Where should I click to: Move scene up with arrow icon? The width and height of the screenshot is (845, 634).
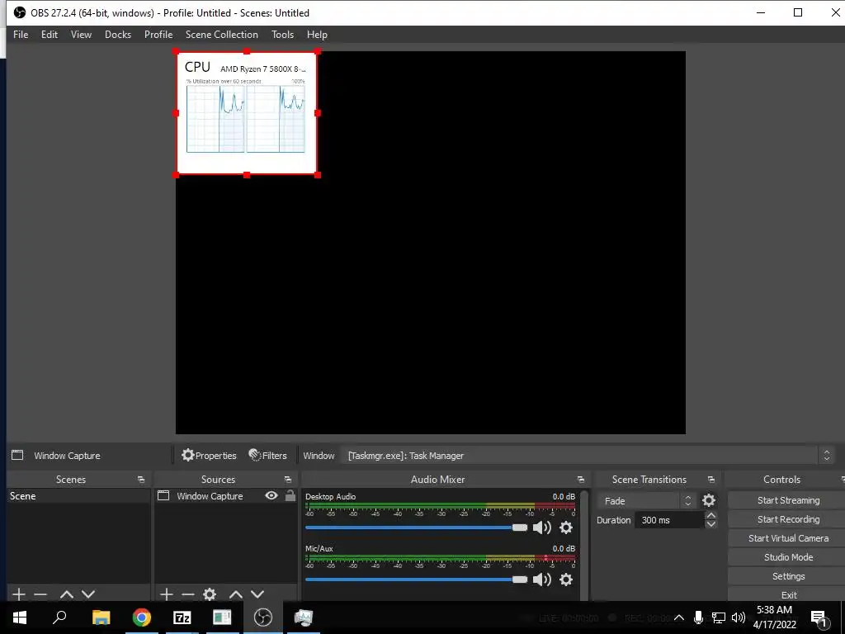[67, 594]
